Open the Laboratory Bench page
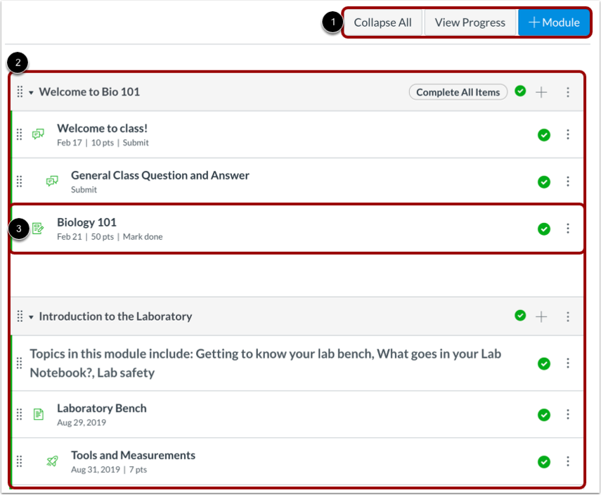Screen dimensions: 601x495 [101, 408]
